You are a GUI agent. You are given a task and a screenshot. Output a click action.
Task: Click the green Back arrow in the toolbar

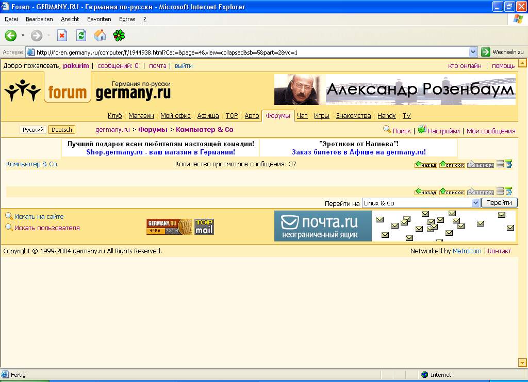[x=10, y=36]
